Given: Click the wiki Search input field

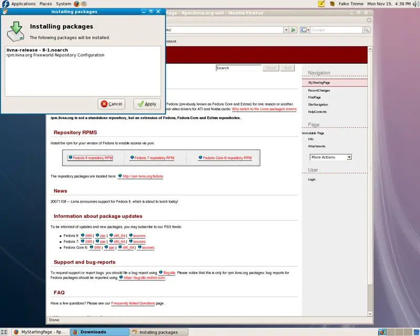Looking at the screenshot, I should pos(238,68).
